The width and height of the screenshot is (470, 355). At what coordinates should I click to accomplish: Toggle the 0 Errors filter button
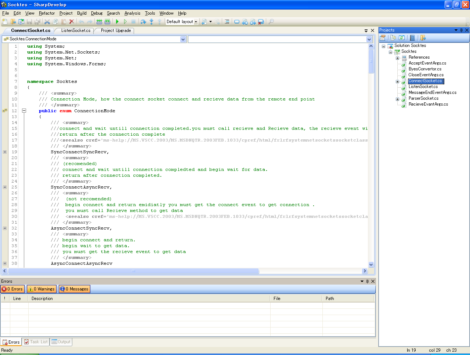click(12, 289)
